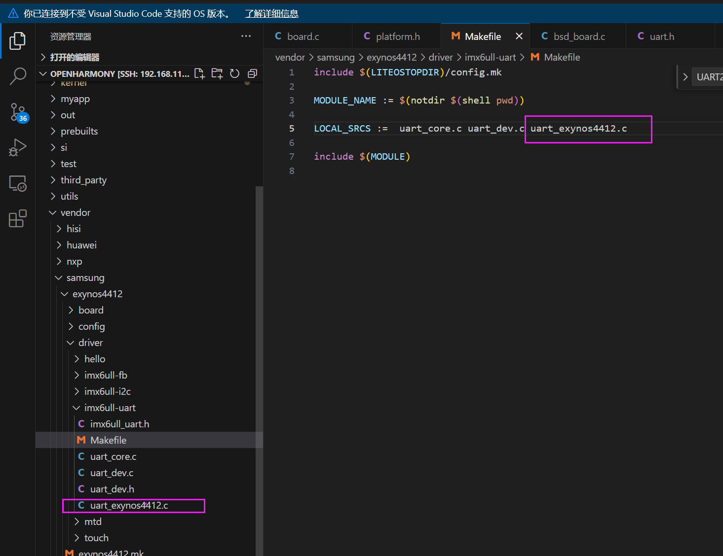Click the warning icon in banner
This screenshot has width=723, height=556.
(13, 13)
